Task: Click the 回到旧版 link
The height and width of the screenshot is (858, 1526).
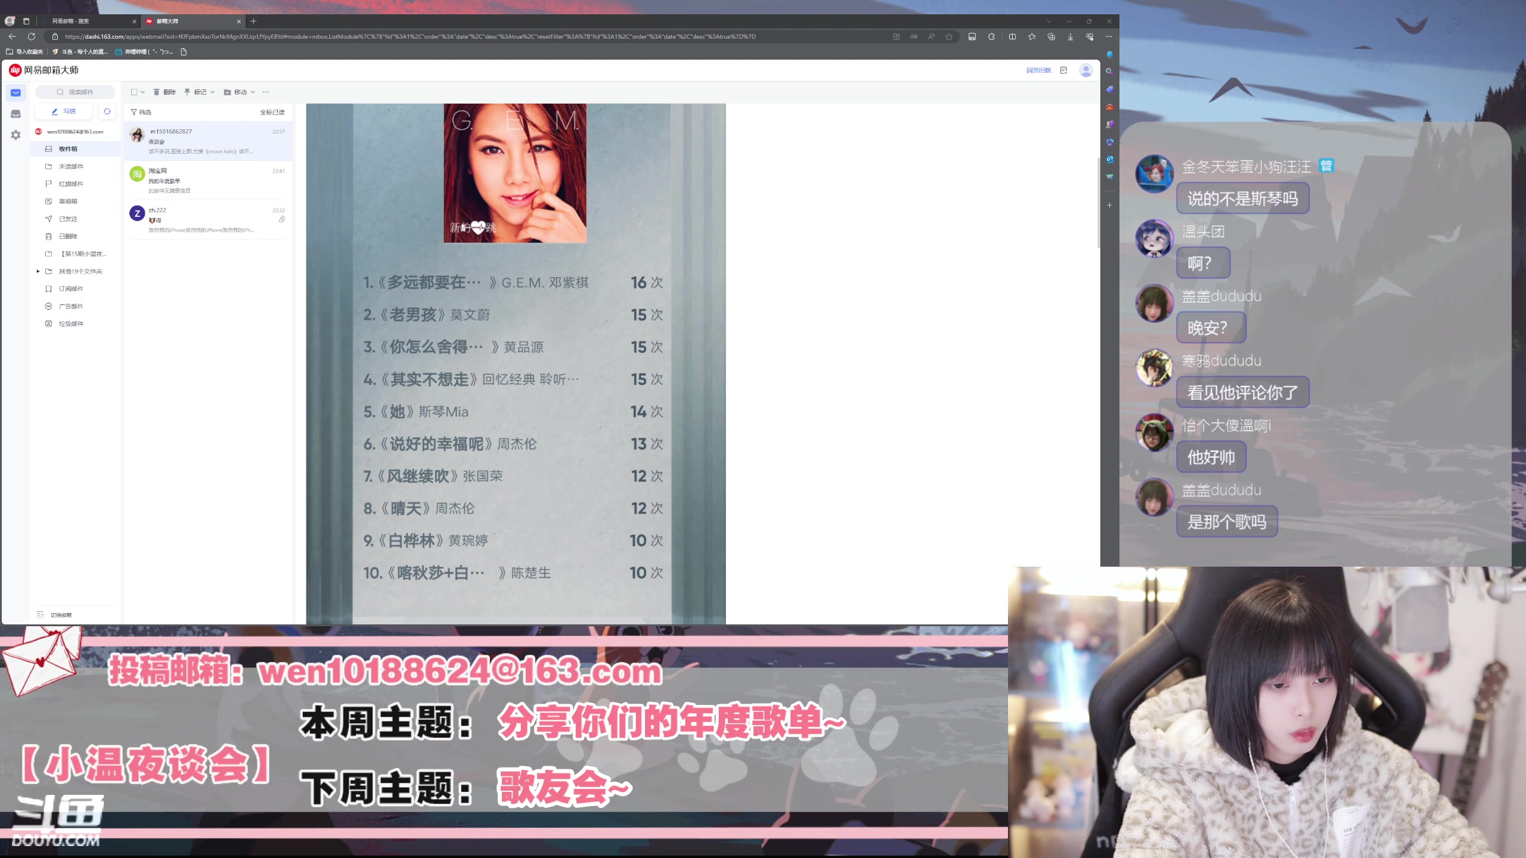Action: click(1038, 70)
